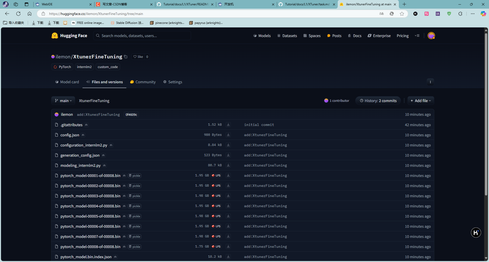489x262 pixels.
Task: Open Spaces in the navigation bar
Action: (x=312, y=36)
